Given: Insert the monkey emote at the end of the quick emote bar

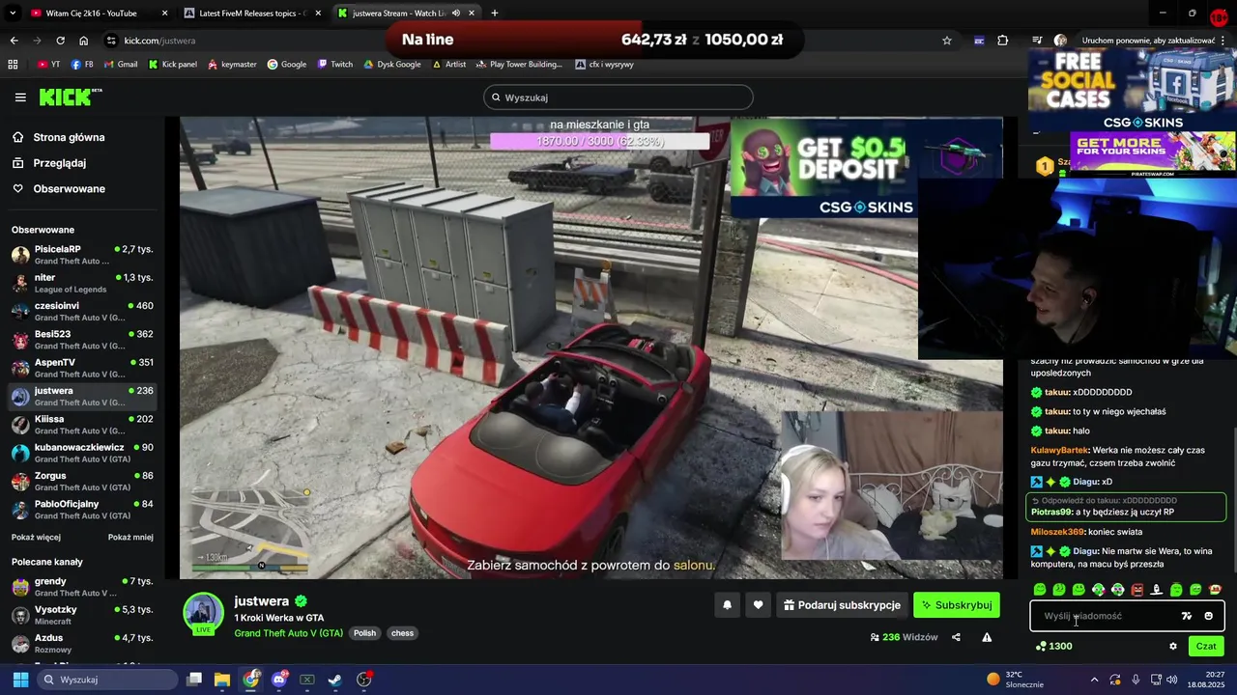Looking at the screenshot, I should click(1215, 590).
